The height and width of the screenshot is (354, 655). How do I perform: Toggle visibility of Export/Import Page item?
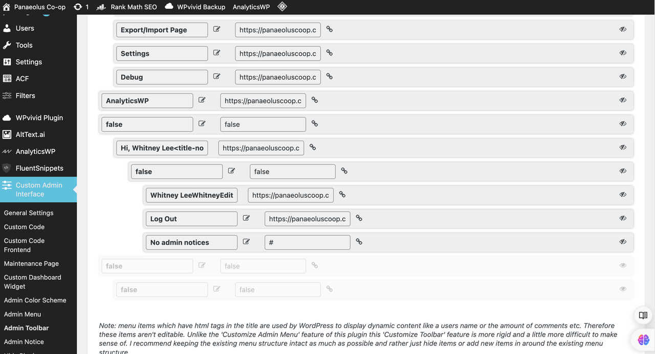coord(623,30)
